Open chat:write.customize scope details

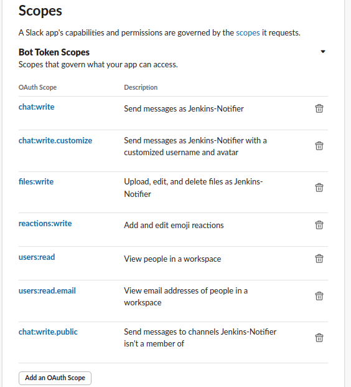(x=55, y=140)
